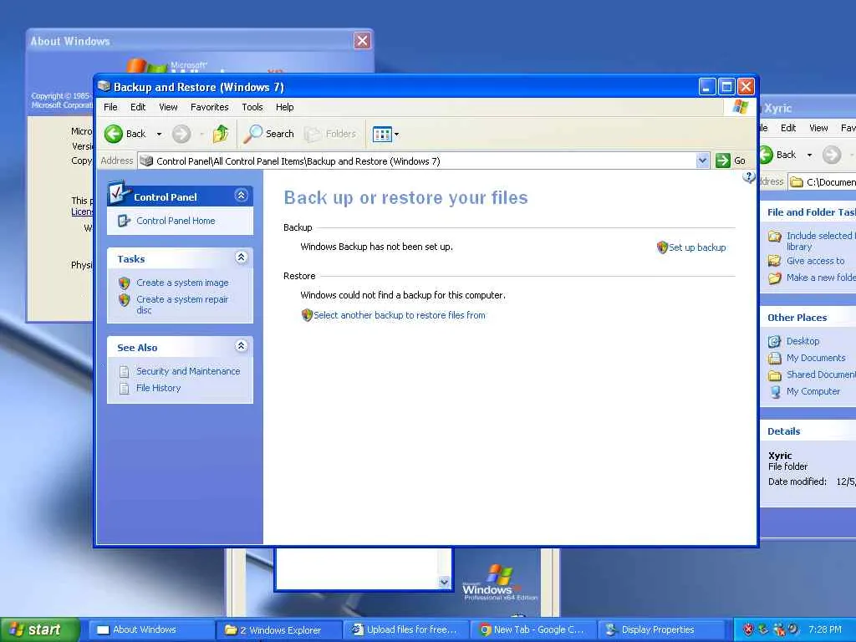Open the View menu in Backup window
The width and height of the screenshot is (856, 642).
168,107
